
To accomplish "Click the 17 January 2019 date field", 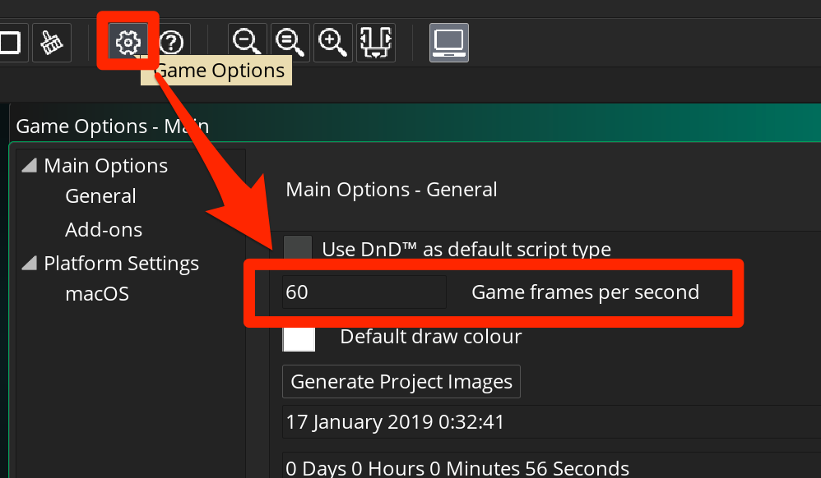I will (x=551, y=421).
